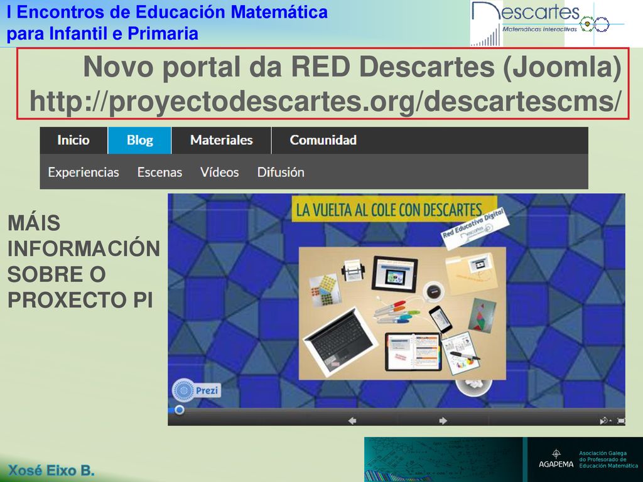Image resolution: width=643 pixels, height=482 pixels.
Task: Click the colored markers in Prezi frame
Action: pyautogui.click(x=397, y=313)
